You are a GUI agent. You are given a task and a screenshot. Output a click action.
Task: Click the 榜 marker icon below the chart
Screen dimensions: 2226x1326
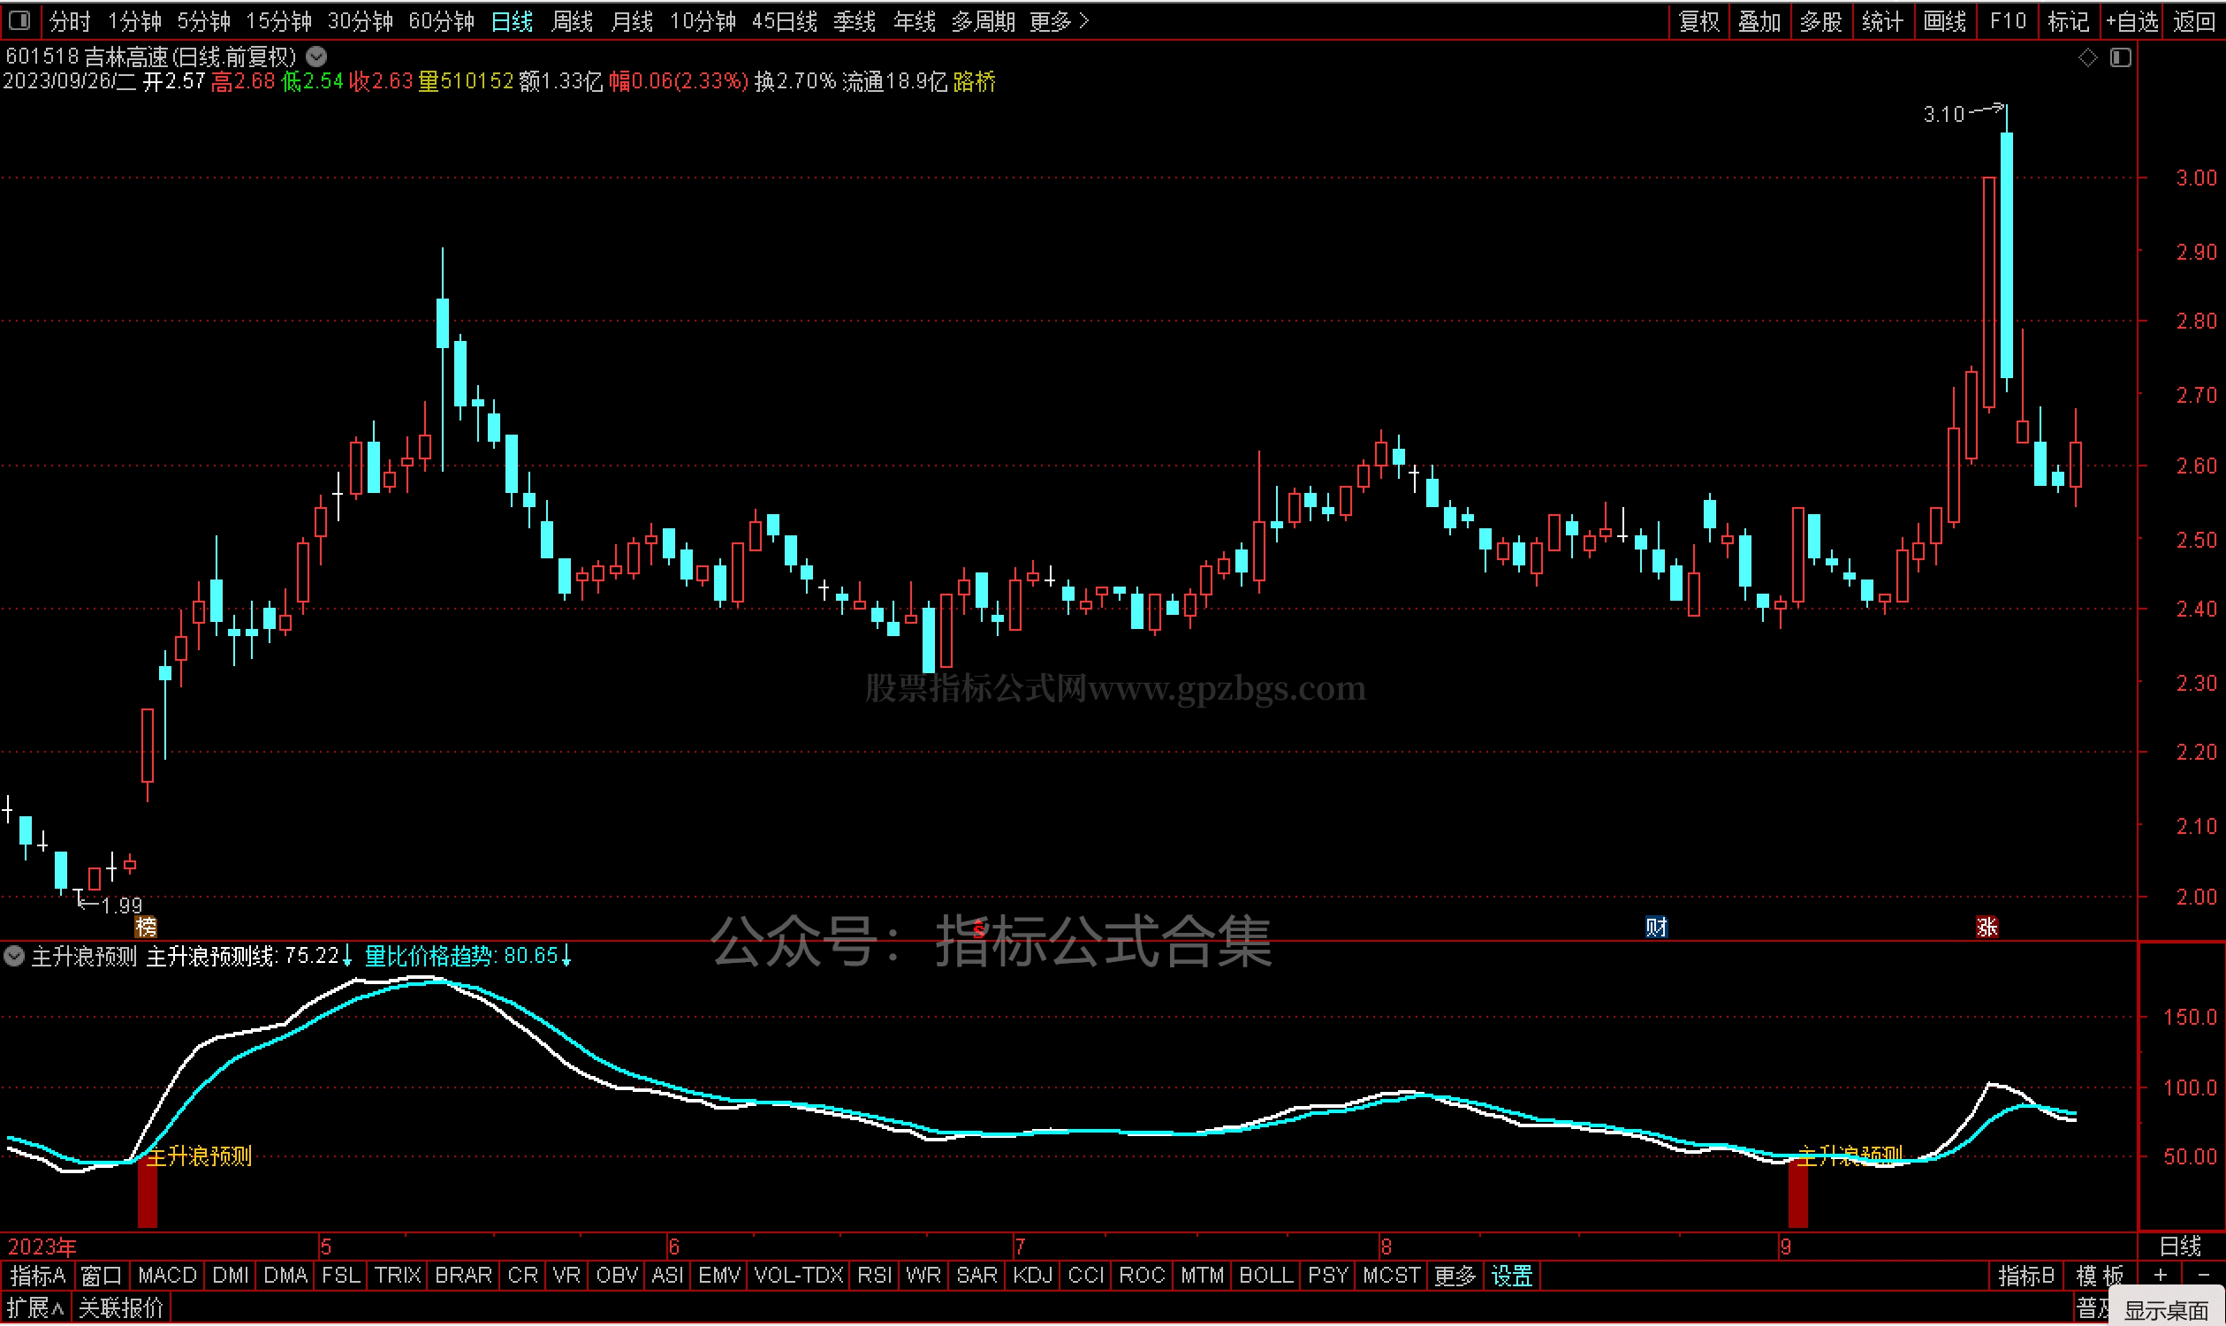coord(146,927)
